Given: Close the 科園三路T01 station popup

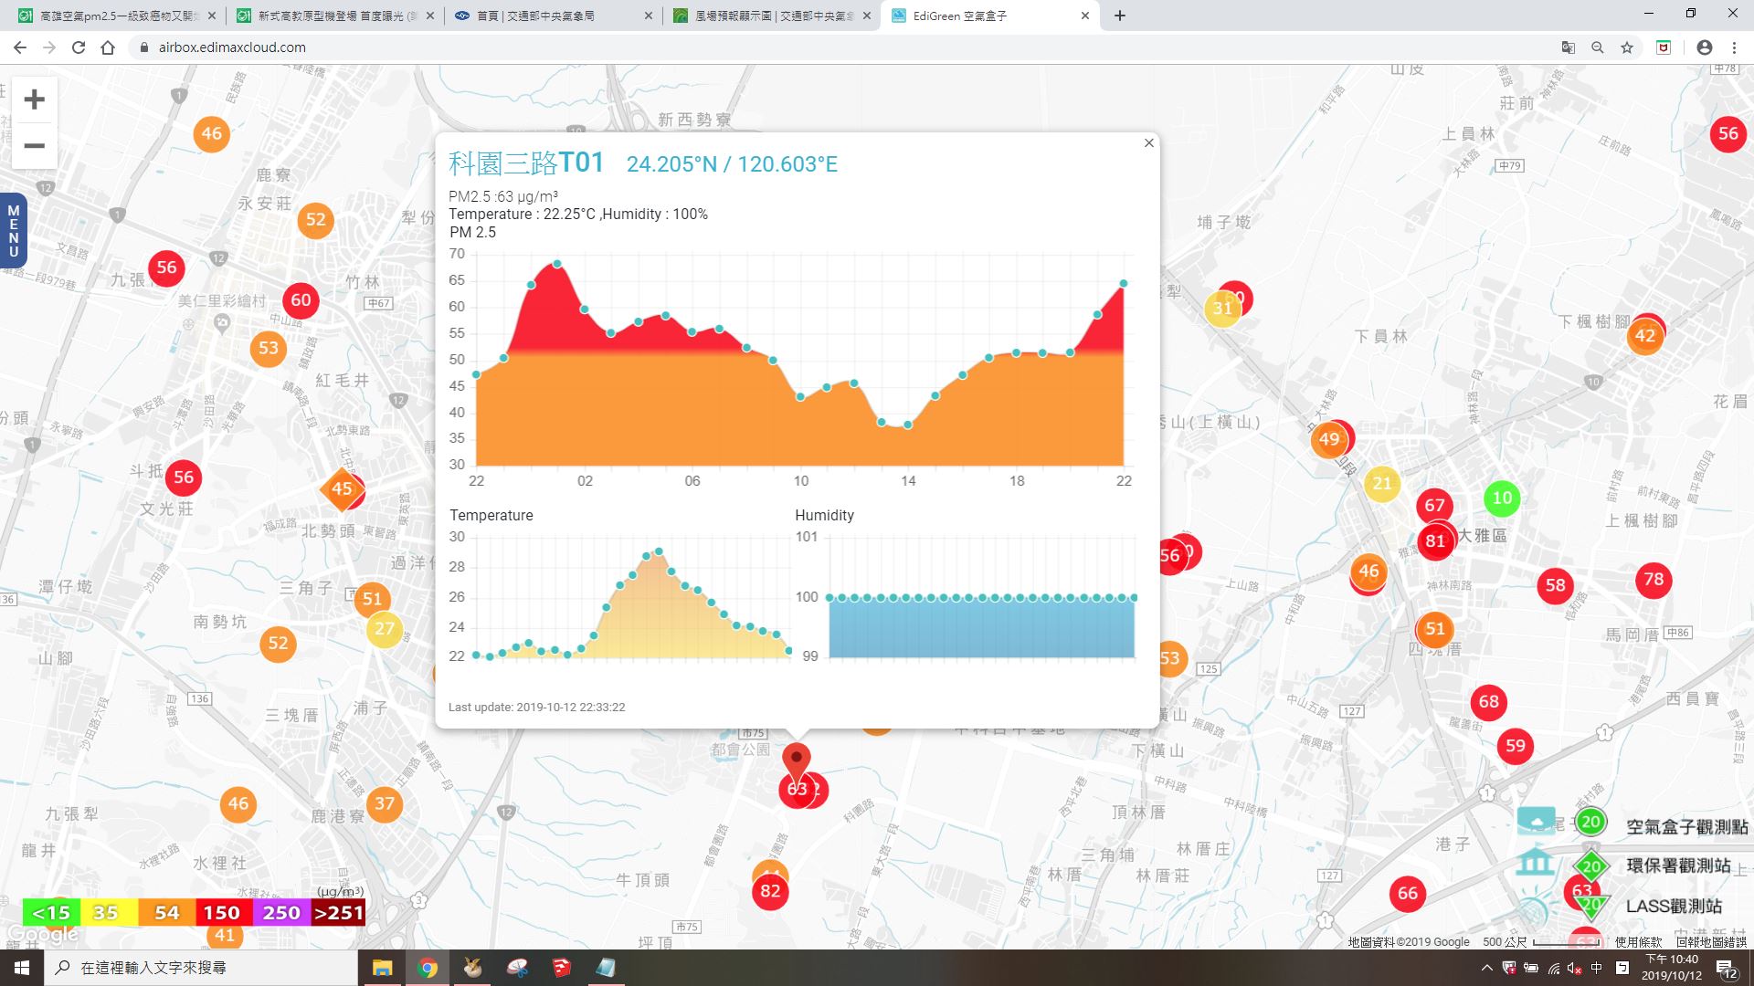Looking at the screenshot, I should (x=1149, y=142).
